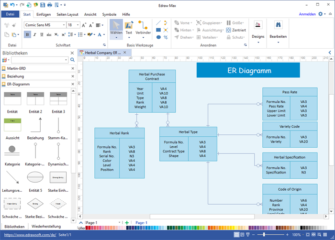Image resolution: width=335 pixels, height=240 pixels.
Task: Click the library search magnifier icon
Action: coord(73,60)
